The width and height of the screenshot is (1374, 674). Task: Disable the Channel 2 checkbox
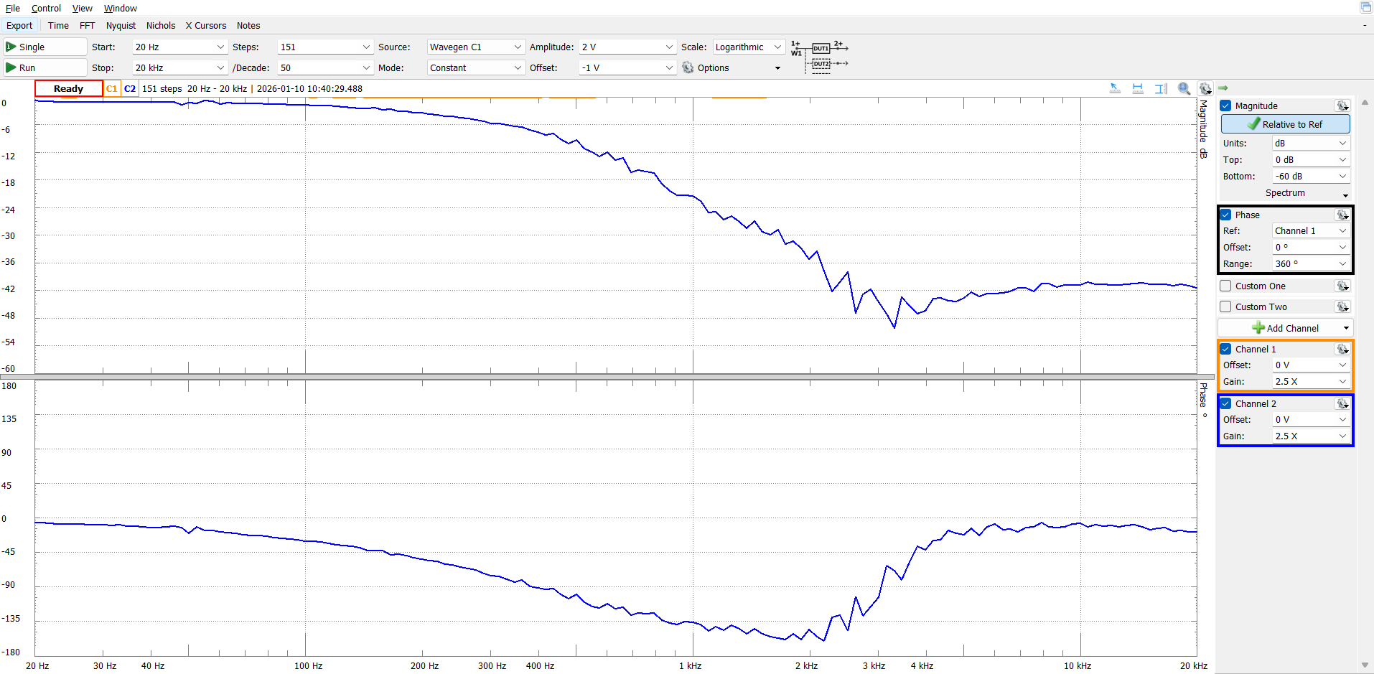[1226, 403]
